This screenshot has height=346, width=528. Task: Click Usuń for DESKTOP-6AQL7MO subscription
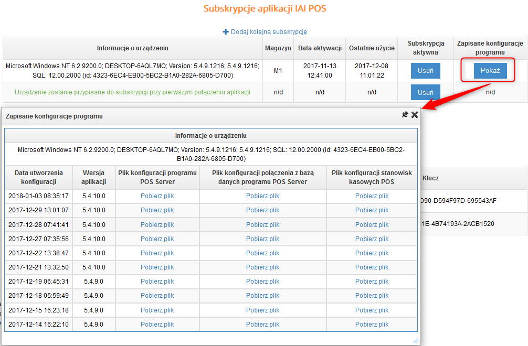pyautogui.click(x=426, y=71)
